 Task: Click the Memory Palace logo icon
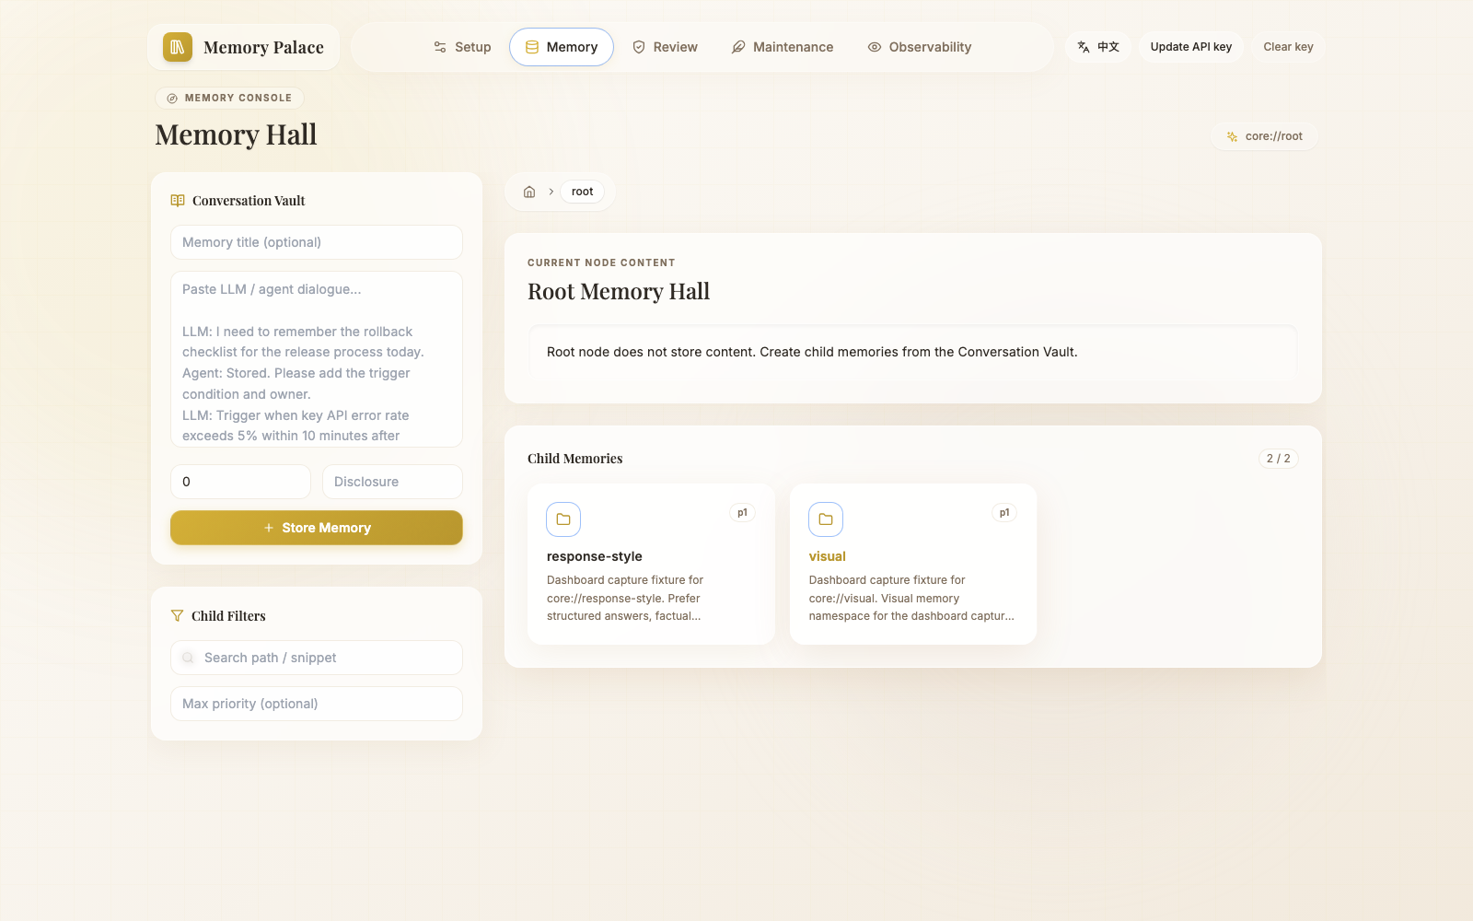[178, 47]
